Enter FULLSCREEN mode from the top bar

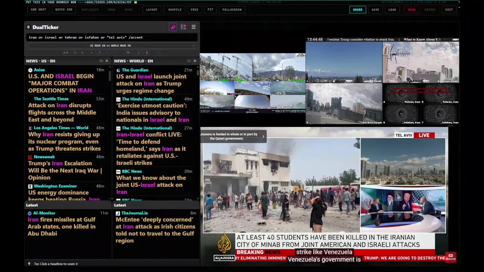(x=232, y=9)
